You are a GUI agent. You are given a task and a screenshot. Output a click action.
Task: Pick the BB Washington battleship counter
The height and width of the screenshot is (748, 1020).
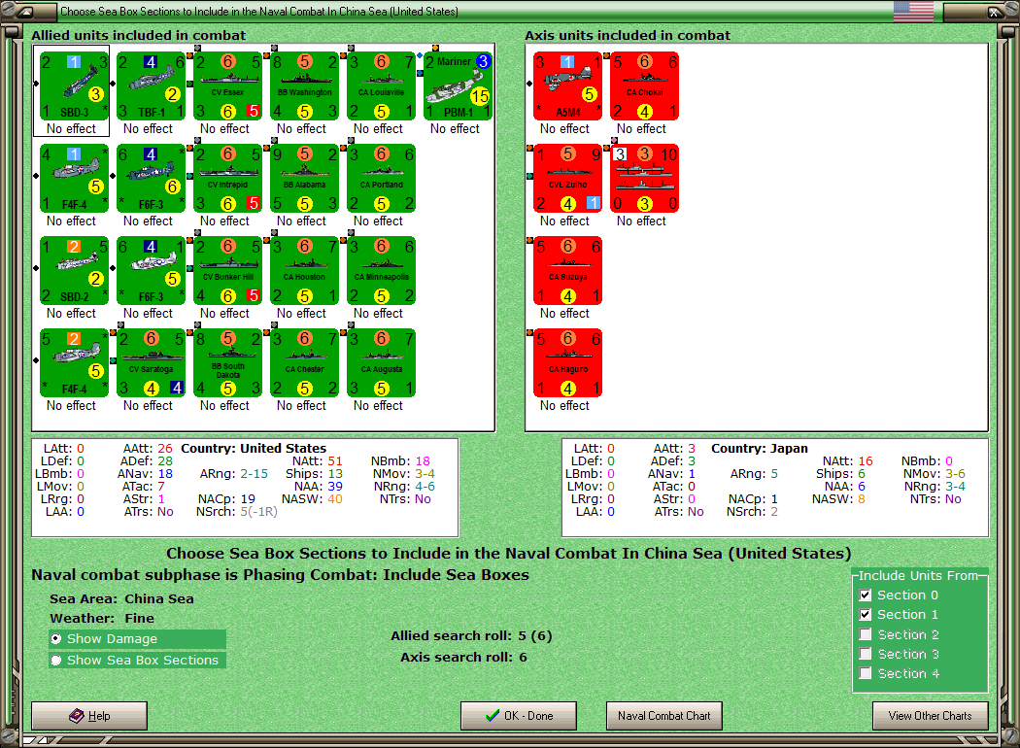(x=304, y=85)
